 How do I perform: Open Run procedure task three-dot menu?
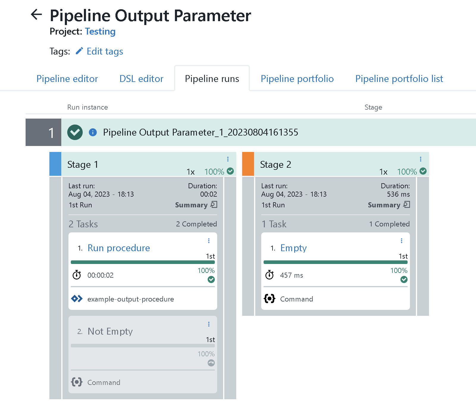click(209, 241)
